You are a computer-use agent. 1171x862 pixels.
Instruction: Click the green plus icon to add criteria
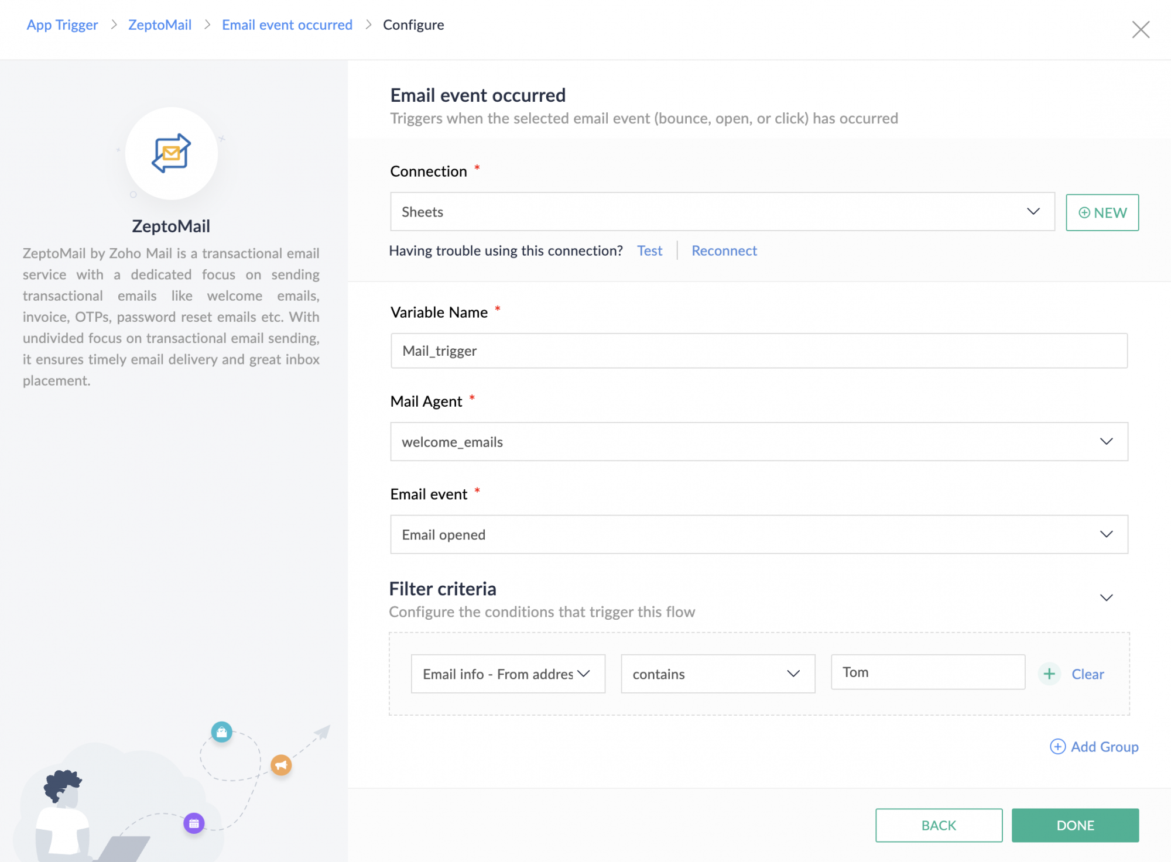[x=1049, y=674]
